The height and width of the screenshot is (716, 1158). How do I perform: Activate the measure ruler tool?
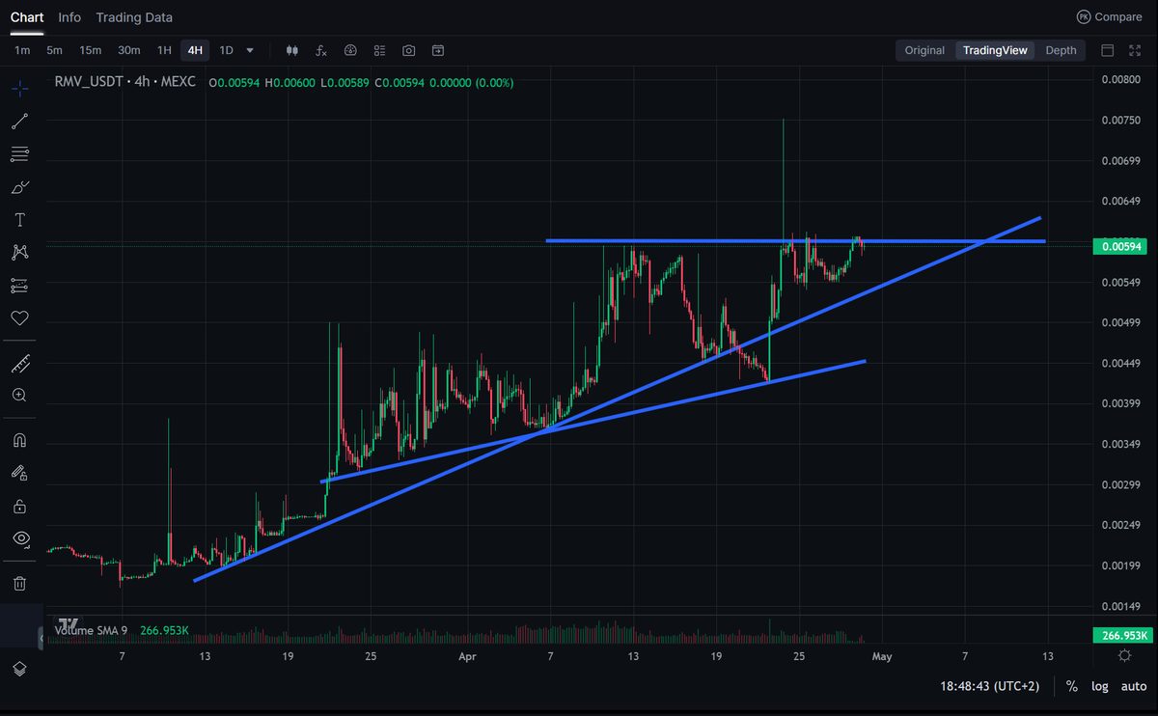point(19,364)
